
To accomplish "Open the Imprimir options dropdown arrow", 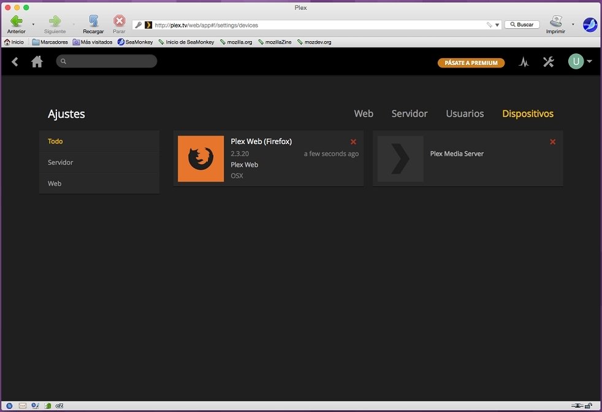I will point(573,25).
